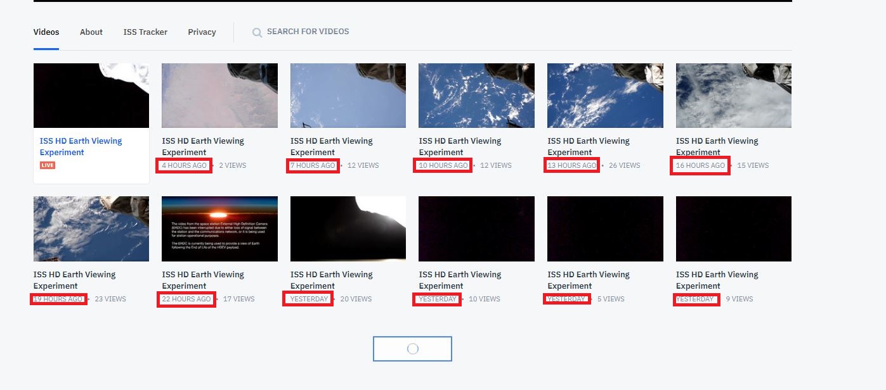The image size is (886, 390).
Task: Open thumbnail of video with 26 views
Action: [x=605, y=96]
